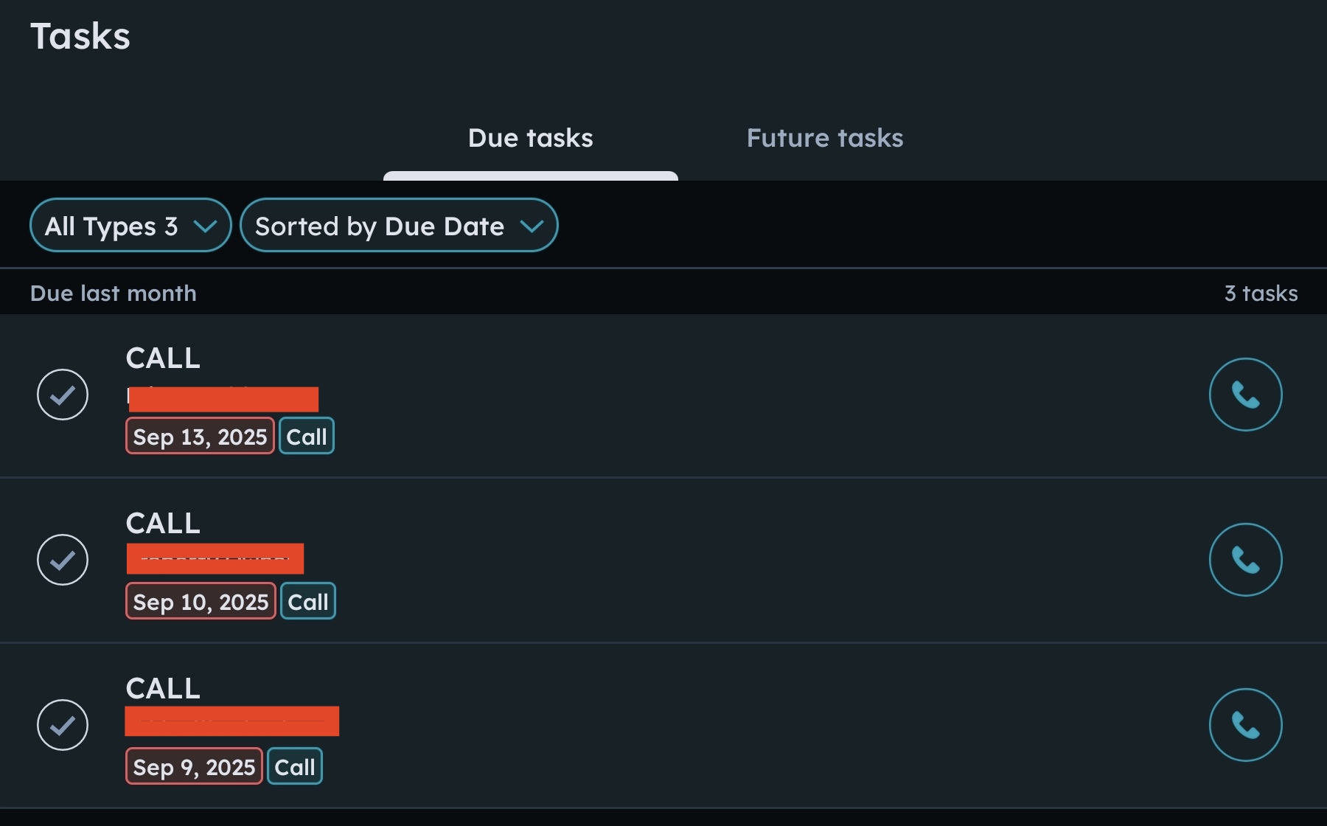The width and height of the screenshot is (1327, 826).
Task: Select the Due tasks tab
Action: 530,138
